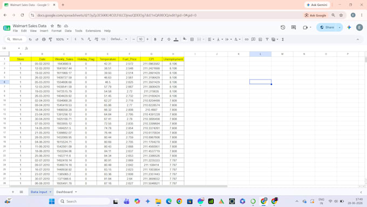
Task: Open the File menu
Action: [x=15, y=31]
